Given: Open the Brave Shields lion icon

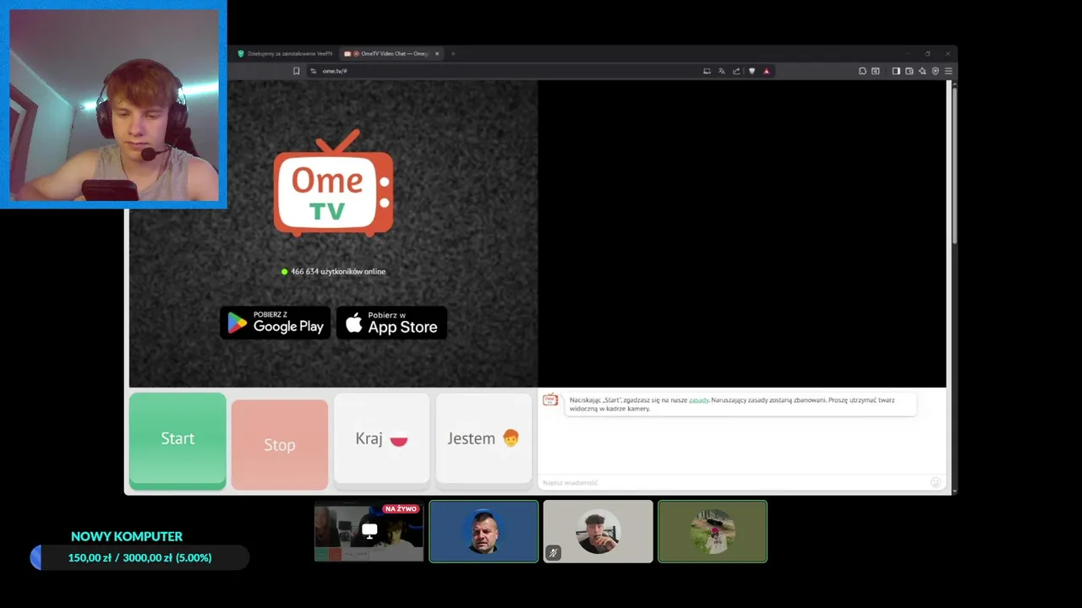Looking at the screenshot, I should tap(751, 71).
